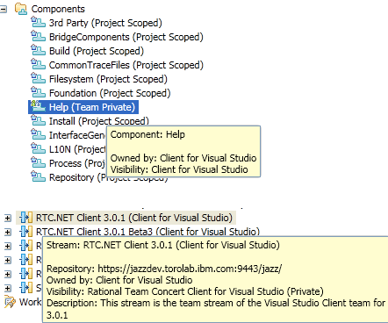This screenshot has height=323, width=388.
Task: Click the Process component icon
Action: click(x=38, y=162)
